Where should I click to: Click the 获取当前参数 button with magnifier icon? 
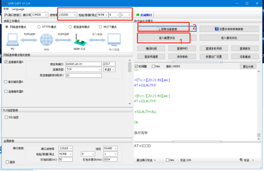167,29
